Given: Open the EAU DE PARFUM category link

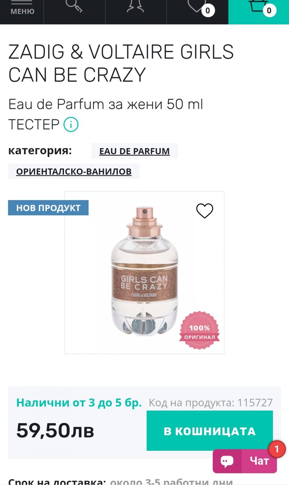Looking at the screenshot, I should pyautogui.click(x=135, y=151).
